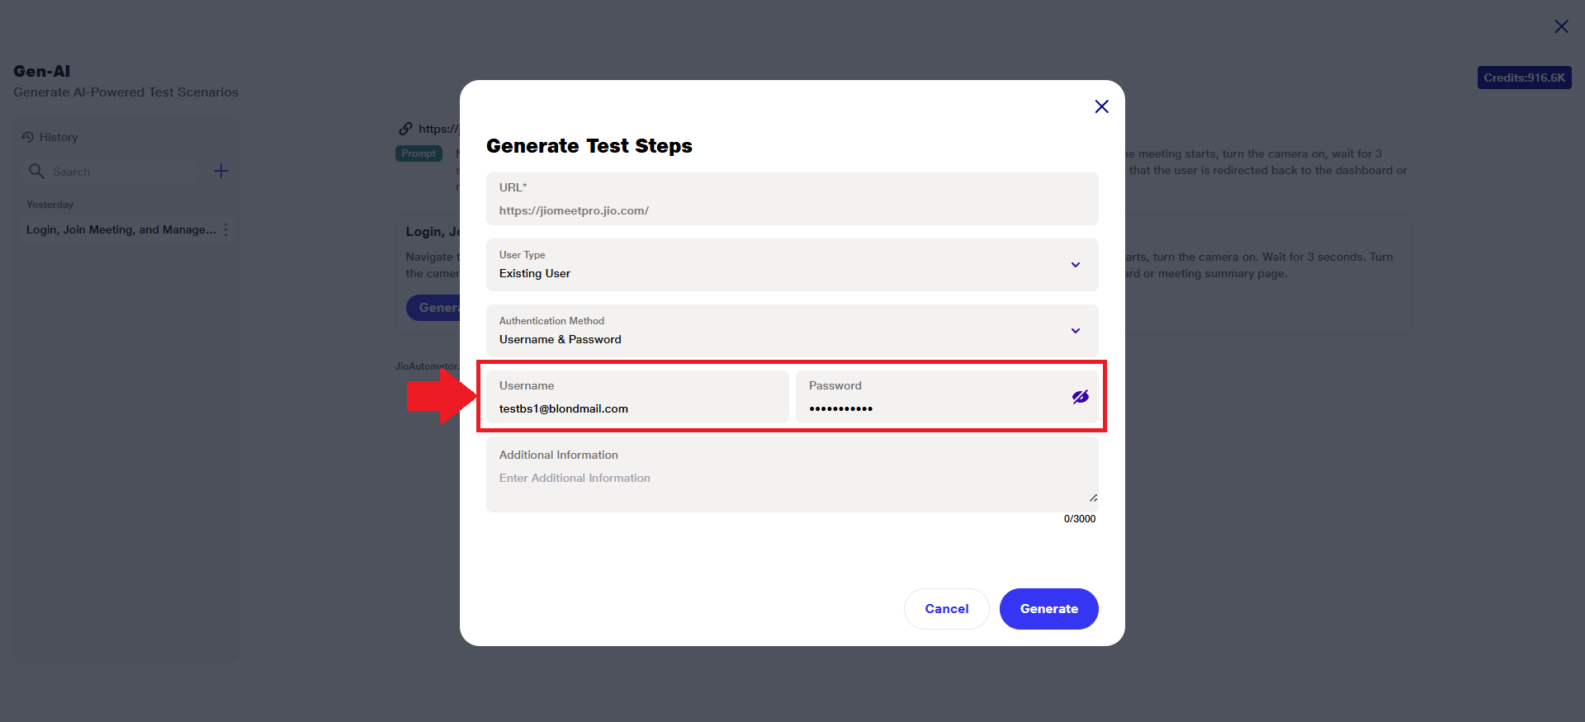This screenshot has width=1585, height=722.
Task: Click the link icon beside the URL
Action: point(405,129)
